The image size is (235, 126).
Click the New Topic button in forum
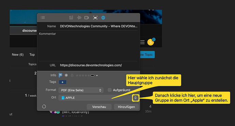pos(147,55)
